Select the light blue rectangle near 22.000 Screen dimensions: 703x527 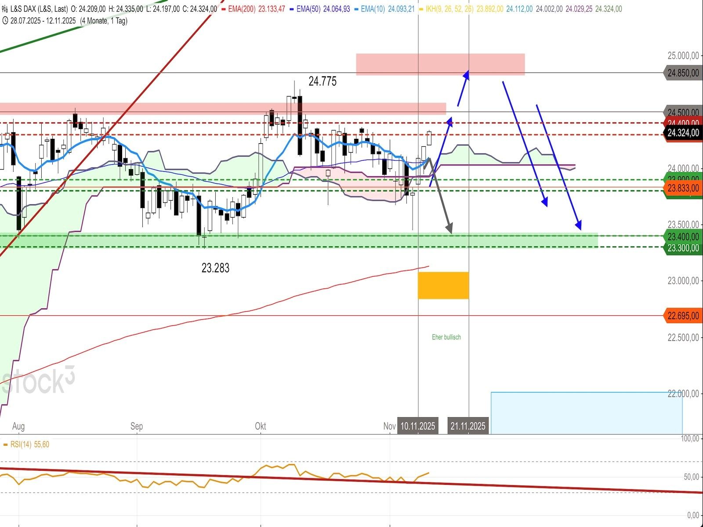point(586,413)
